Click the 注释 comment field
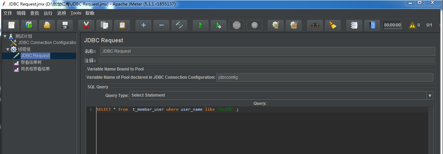The width and height of the screenshot is (443, 154). [266, 60]
